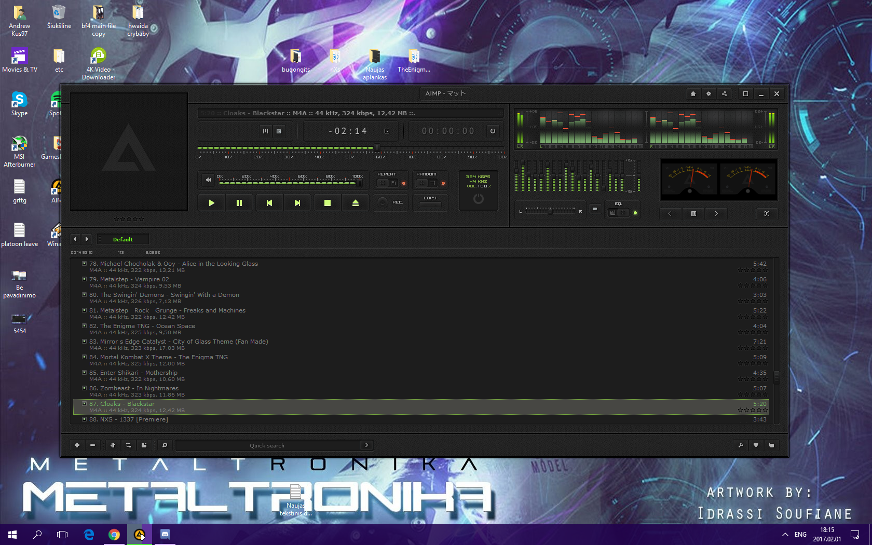This screenshot has width=872, height=545.
Task: Toggle the equalizer EQ switch
Action: coord(619,213)
